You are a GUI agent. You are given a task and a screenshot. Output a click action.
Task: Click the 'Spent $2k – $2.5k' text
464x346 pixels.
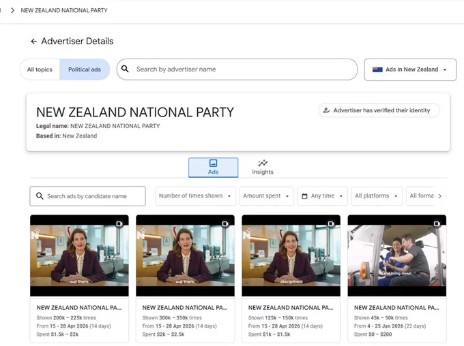coord(163,334)
